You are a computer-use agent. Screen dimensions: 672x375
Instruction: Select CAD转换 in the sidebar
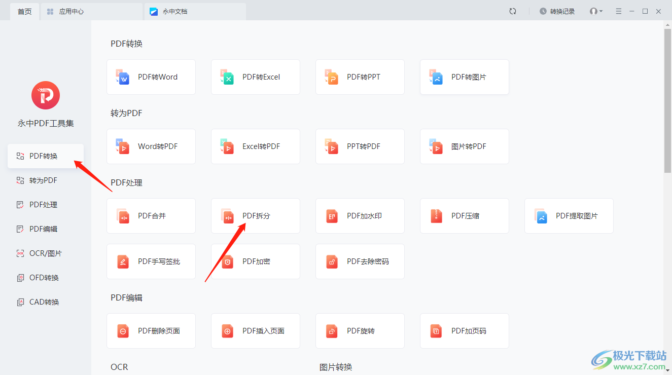pyautogui.click(x=46, y=302)
